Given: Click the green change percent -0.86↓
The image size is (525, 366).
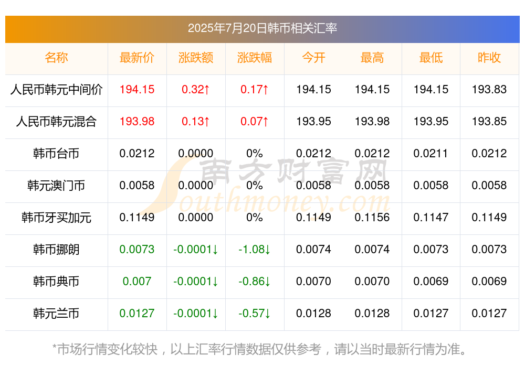Looking at the screenshot, I should [255, 282].
